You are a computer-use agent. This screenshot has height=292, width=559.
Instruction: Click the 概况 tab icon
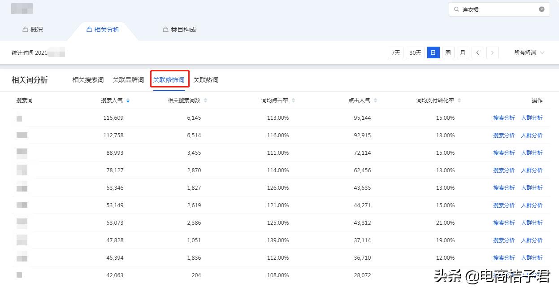(25, 29)
